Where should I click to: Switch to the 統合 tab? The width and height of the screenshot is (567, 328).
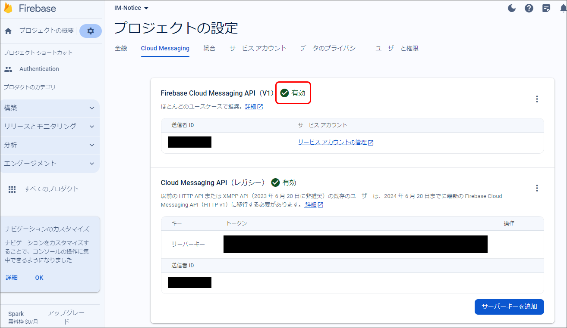pos(209,48)
